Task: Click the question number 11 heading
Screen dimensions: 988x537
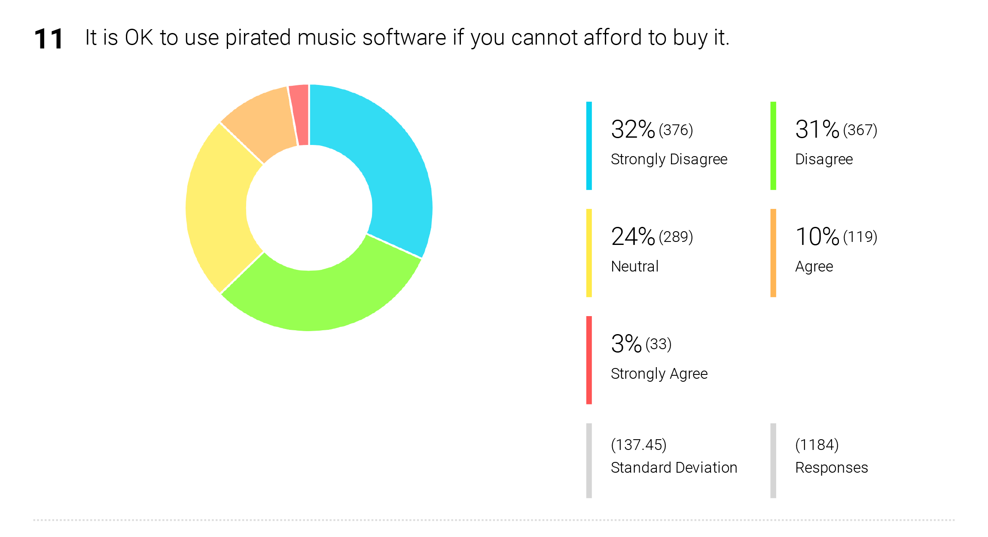Action: 49,39
